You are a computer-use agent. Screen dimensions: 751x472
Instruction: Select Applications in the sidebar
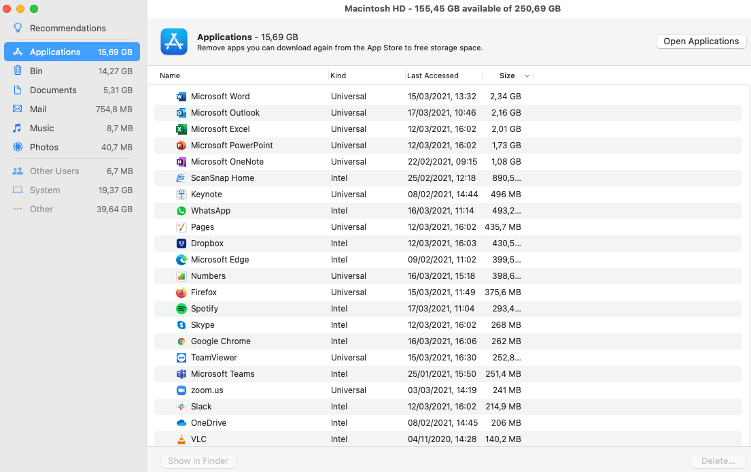click(72, 52)
